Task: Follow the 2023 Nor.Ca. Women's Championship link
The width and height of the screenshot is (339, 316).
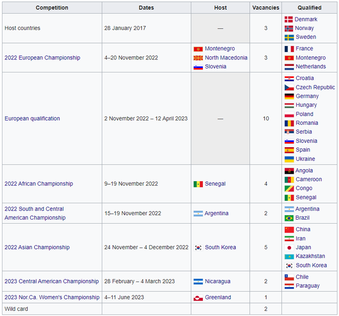Action: click(52, 298)
